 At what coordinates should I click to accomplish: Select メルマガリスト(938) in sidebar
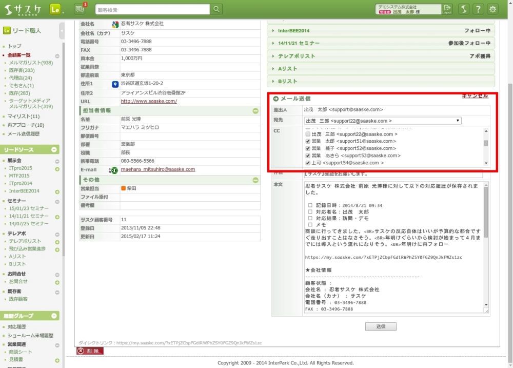click(31, 63)
